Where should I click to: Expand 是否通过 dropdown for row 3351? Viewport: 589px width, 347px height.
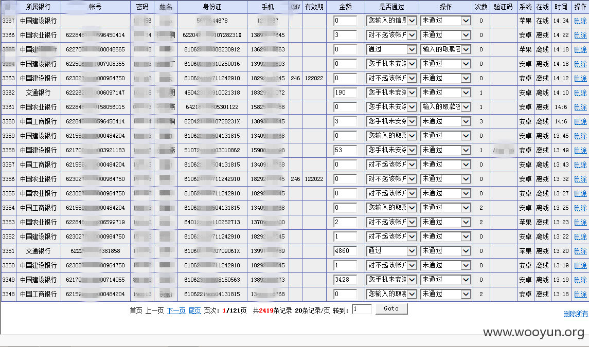pos(391,251)
